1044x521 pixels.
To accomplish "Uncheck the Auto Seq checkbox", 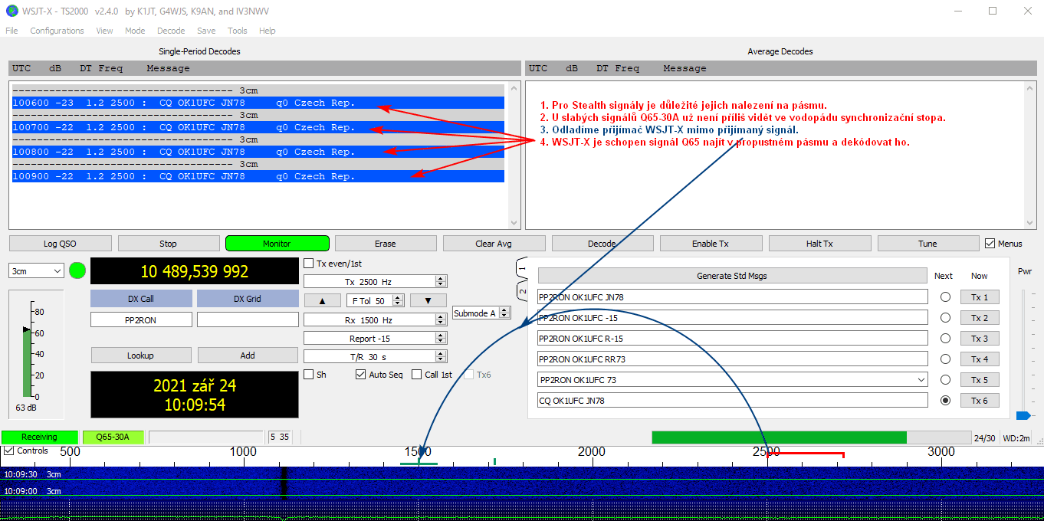I will pyautogui.click(x=361, y=375).
